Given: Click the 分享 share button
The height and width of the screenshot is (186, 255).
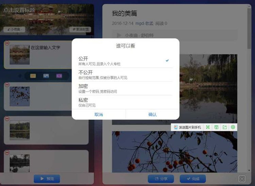Looking at the screenshot, I should point(161,179).
